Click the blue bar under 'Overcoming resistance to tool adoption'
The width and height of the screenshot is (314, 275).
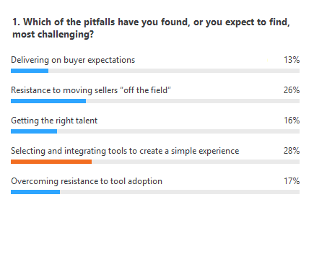point(35,192)
